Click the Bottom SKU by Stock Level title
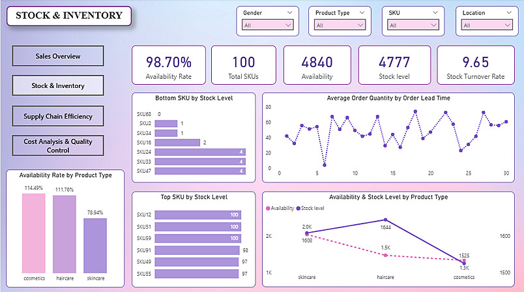The height and width of the screenshot is (292, 524). click(x=194, y=98)
